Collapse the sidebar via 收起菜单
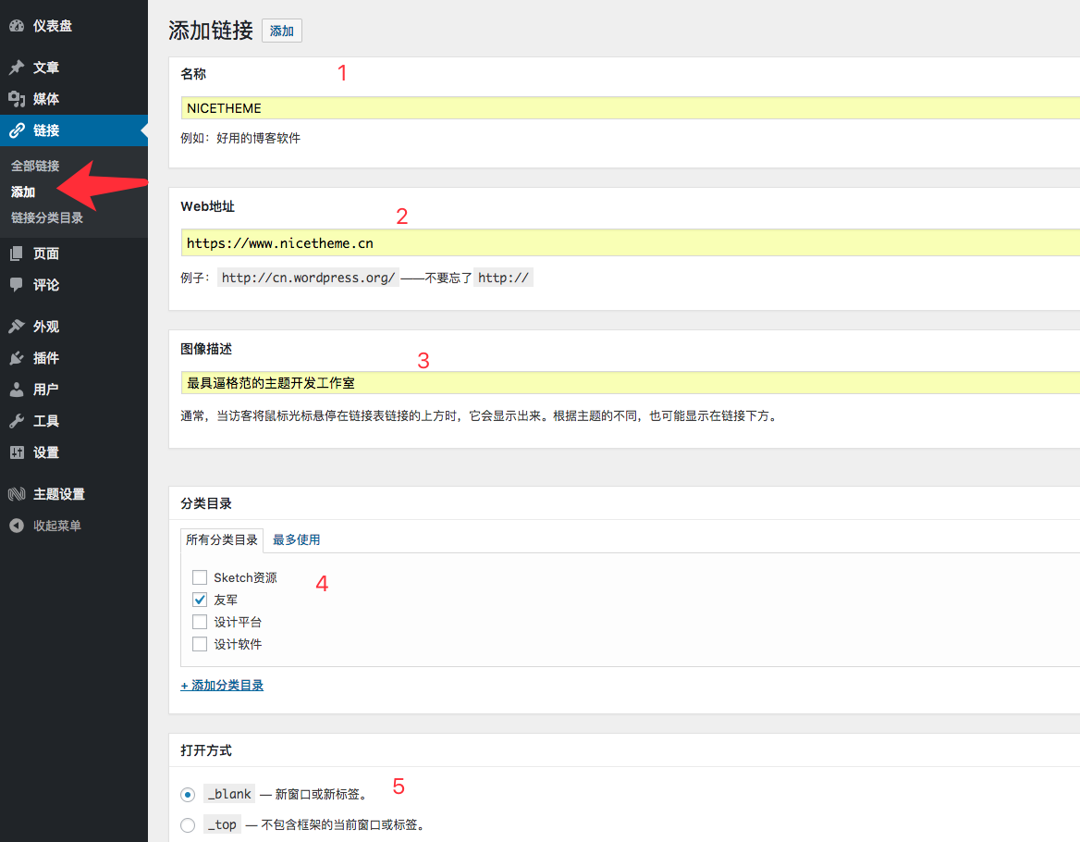The height and width of the screenshot is (842, 1080). click(57, 526)
